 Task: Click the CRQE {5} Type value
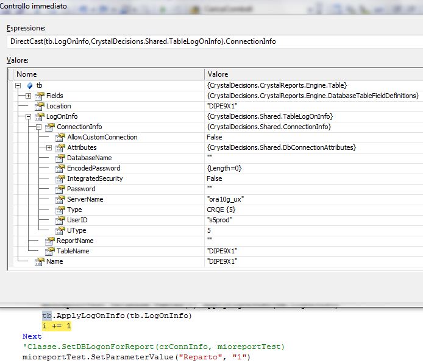pos(221,210)
